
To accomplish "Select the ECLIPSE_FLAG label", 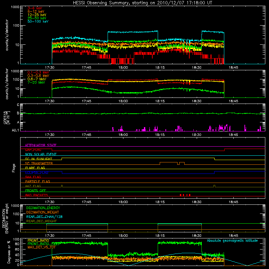I will [37, 172].
